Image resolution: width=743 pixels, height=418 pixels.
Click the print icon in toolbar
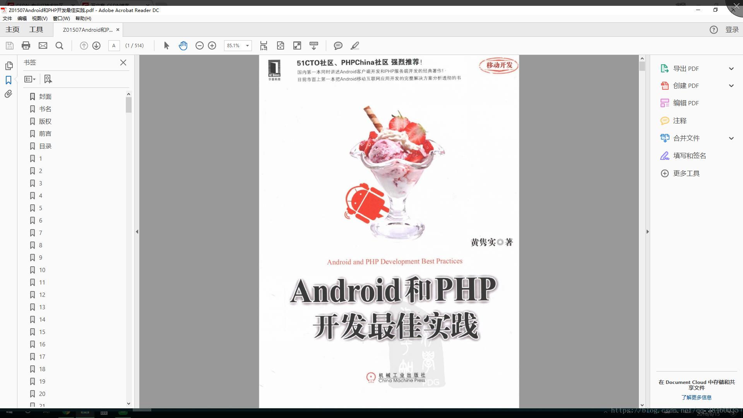pos(26,46)
